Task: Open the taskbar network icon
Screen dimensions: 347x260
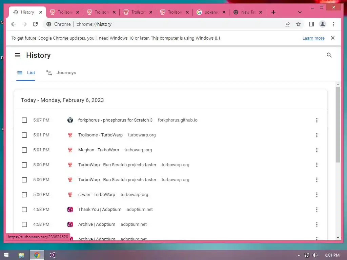Action: tap(307, 255)
